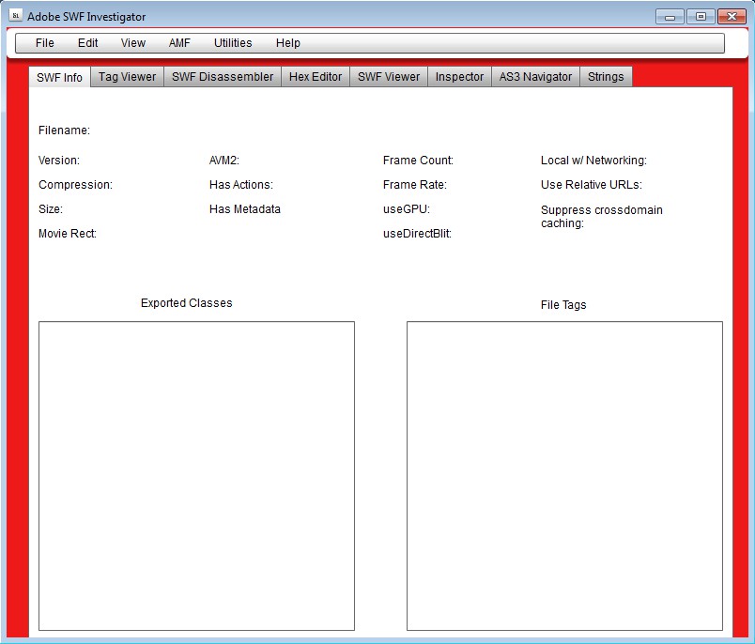Open the Edit menu
The image size is (755, 644).
point(87,43)
